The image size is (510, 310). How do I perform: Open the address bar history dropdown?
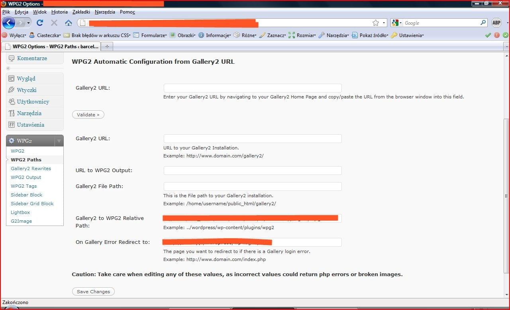384,23
